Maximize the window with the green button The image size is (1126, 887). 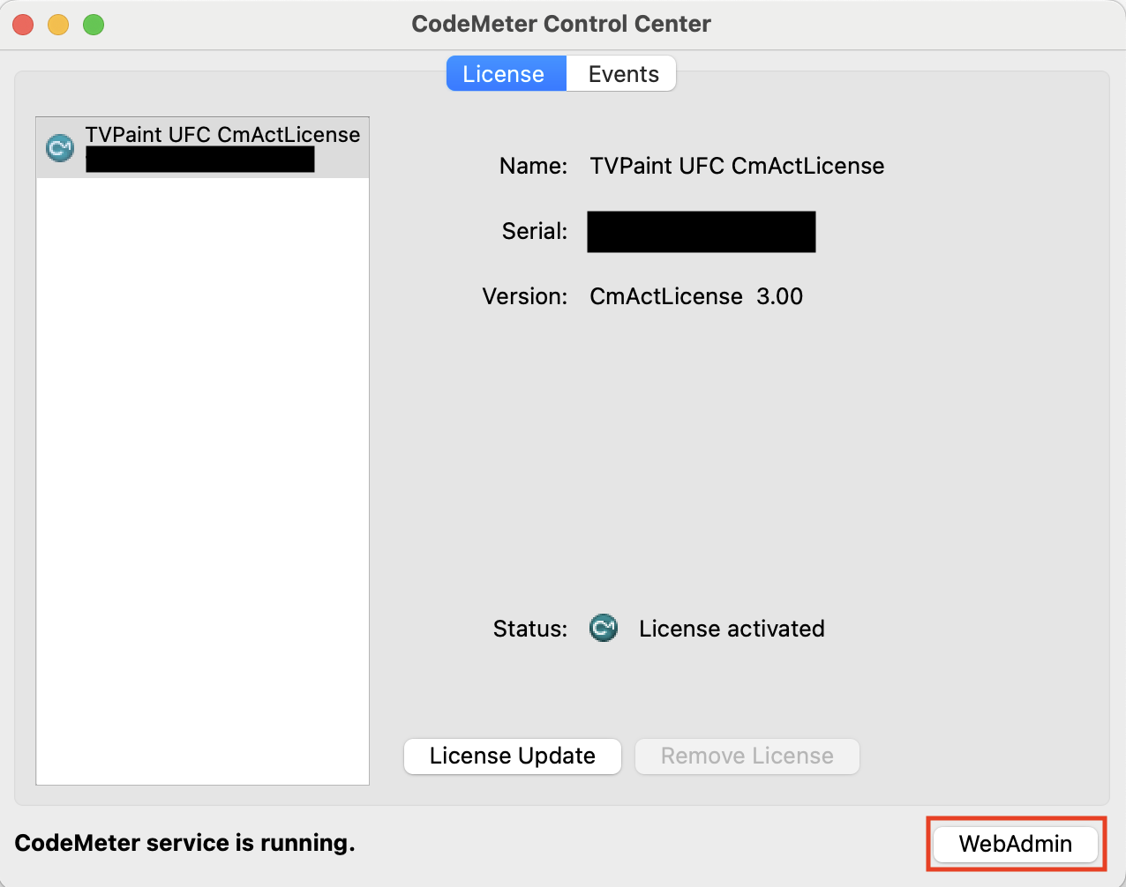pyautogui.click(x=94, y=25)
